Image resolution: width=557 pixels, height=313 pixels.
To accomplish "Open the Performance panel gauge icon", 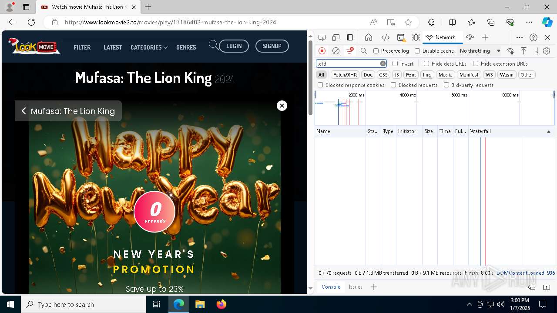I will click(x=470, y=37).
